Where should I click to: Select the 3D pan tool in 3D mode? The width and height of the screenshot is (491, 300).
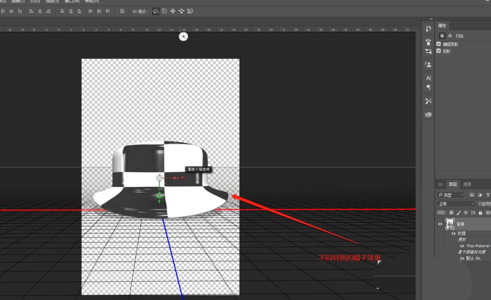pyautogui.click(x=172, y=11)
